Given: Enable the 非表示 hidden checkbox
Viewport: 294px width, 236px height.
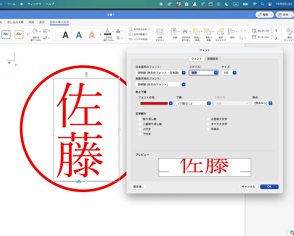Looking at the screenshot, I should (x=208, y=129).
